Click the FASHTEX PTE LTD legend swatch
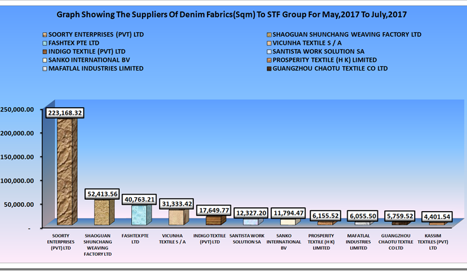Viewport: 467px width, 271px height. (45, 43)
